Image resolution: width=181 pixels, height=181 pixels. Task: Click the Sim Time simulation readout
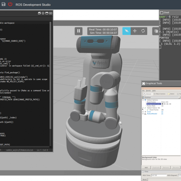click(103, 33)
